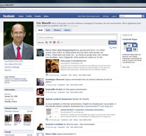Click link icon beside Sylvain Lambert's '22 minutes ago'
Viewport: 146px width, 136px height.
tap(47, 119)
